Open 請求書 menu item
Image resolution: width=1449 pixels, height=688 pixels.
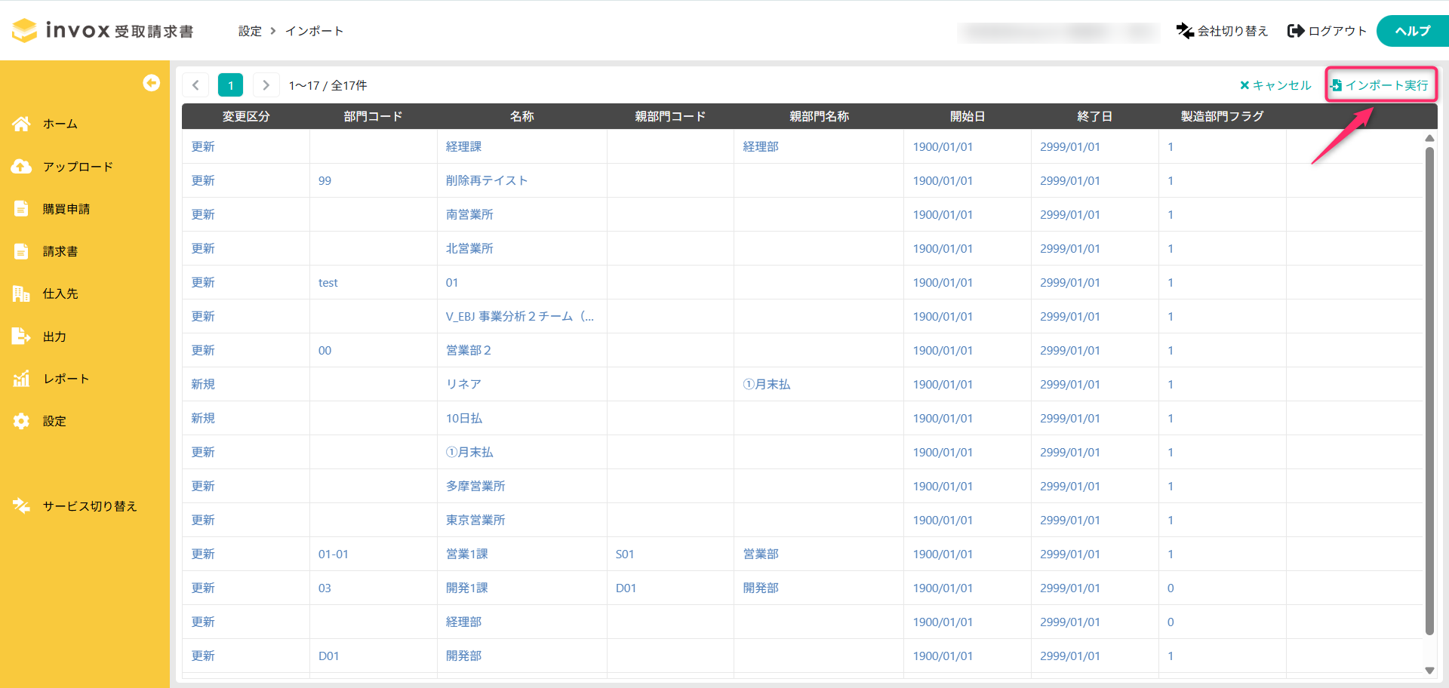(x=60, y=251)
